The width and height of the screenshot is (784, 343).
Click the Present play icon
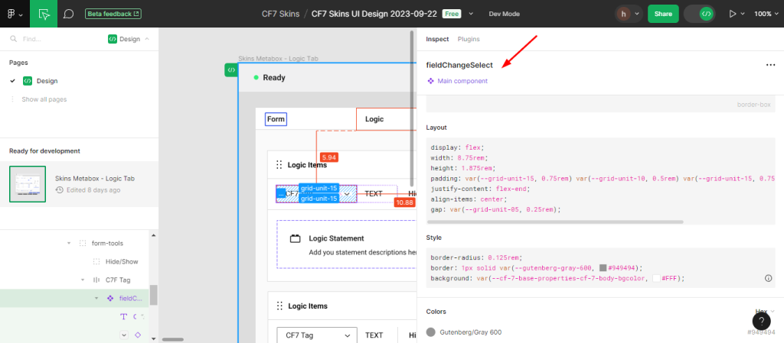click(x=733, y=14)
